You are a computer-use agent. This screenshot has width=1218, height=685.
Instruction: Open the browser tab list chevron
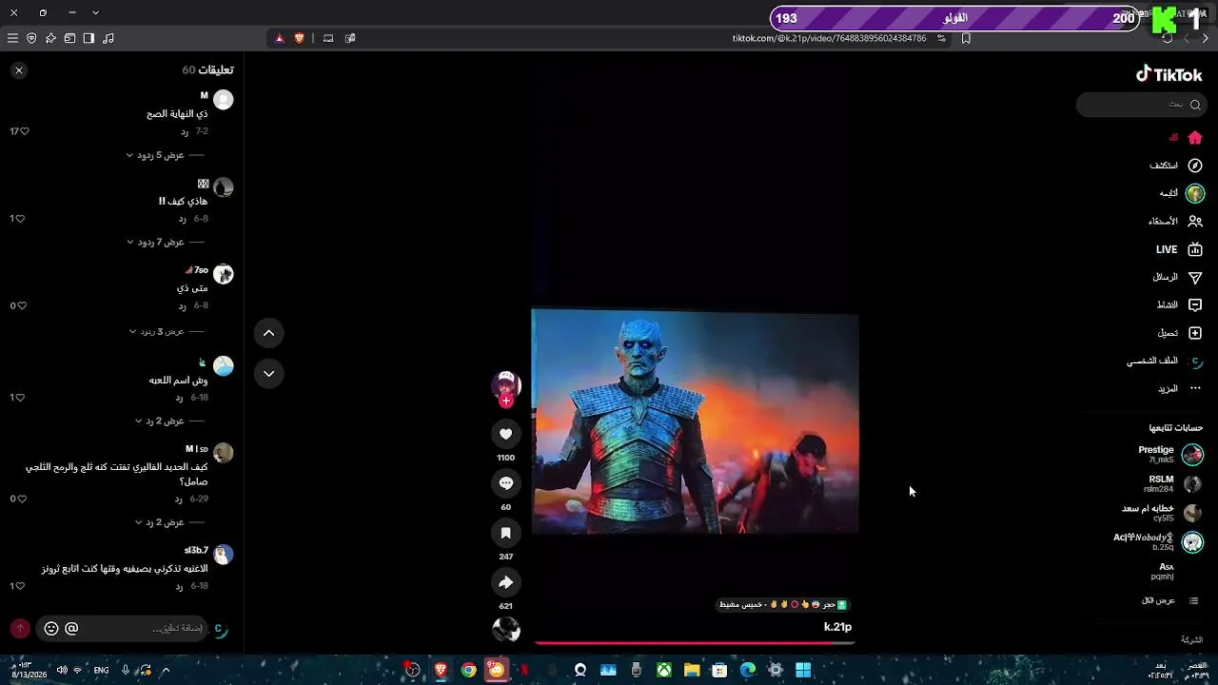click(x=96, y=12)
